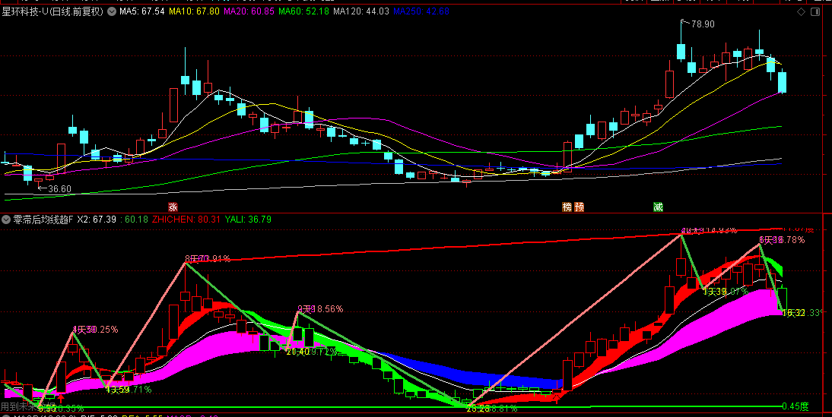
Task: Click the red 涨 event marker
Action: [x=173, y=207]
